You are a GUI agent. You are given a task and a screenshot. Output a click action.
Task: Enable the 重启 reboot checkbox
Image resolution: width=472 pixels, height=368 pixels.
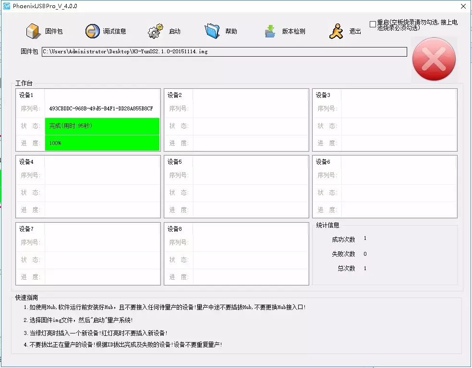tap(373, 24)
